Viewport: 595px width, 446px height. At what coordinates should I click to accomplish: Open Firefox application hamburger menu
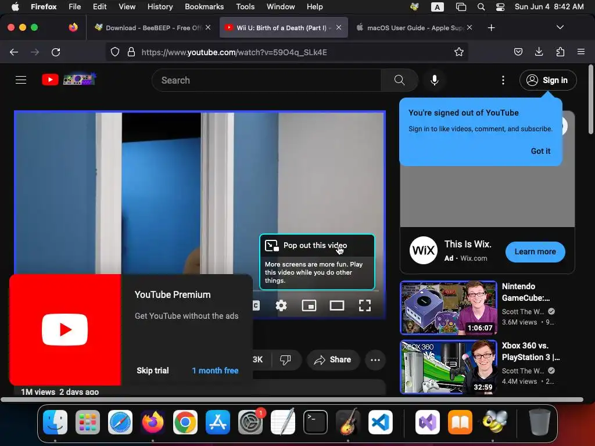pos(580,52)
